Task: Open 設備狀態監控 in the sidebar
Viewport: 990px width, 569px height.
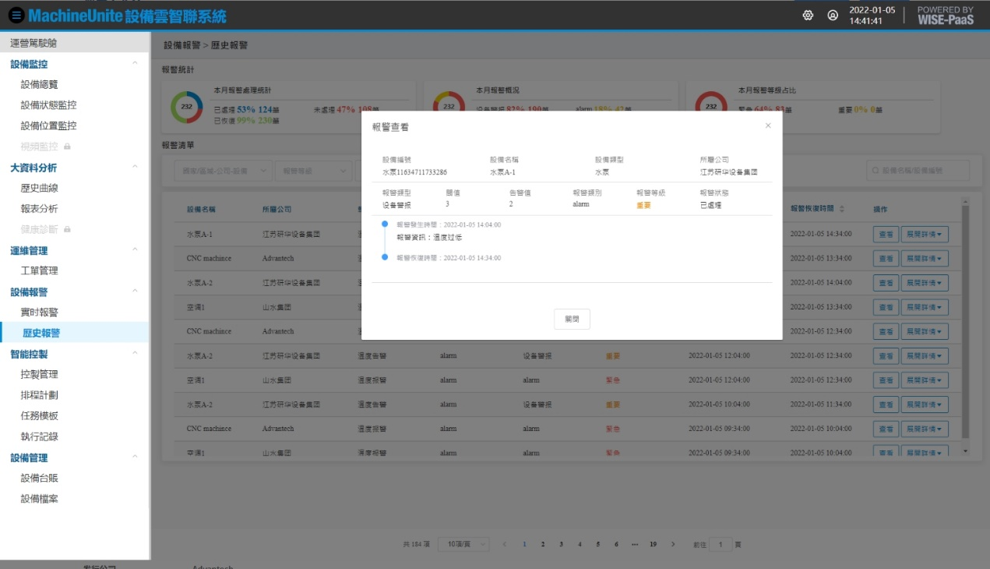Action: point(49,105)
